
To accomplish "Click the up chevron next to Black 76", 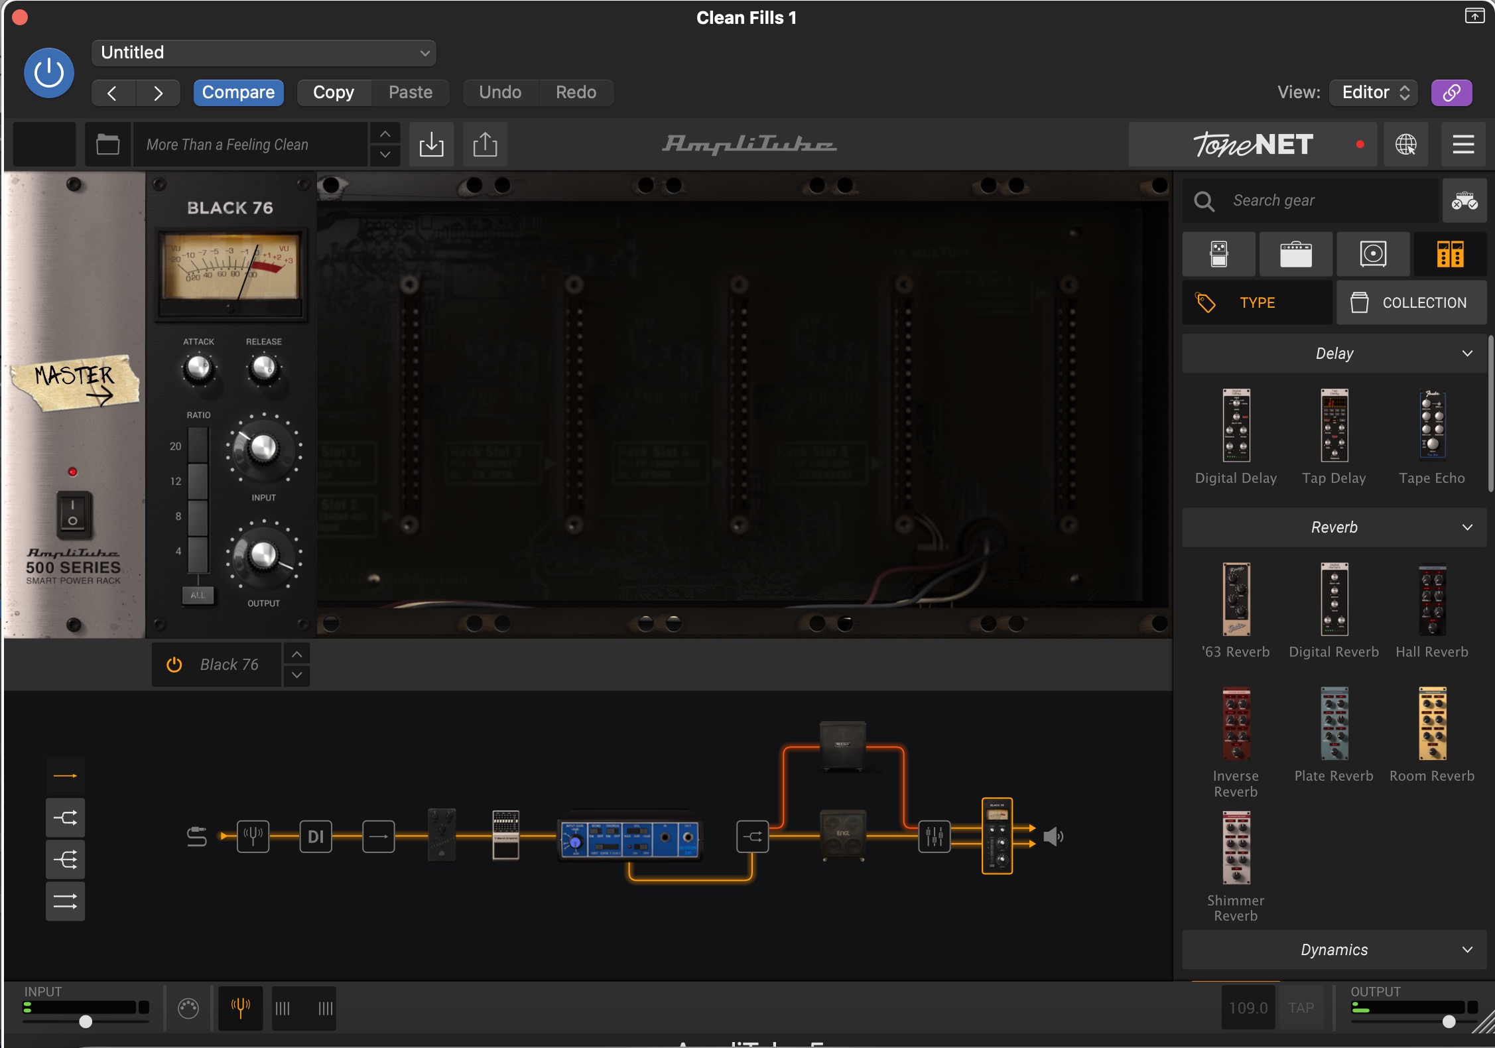I will click(297, 654).
